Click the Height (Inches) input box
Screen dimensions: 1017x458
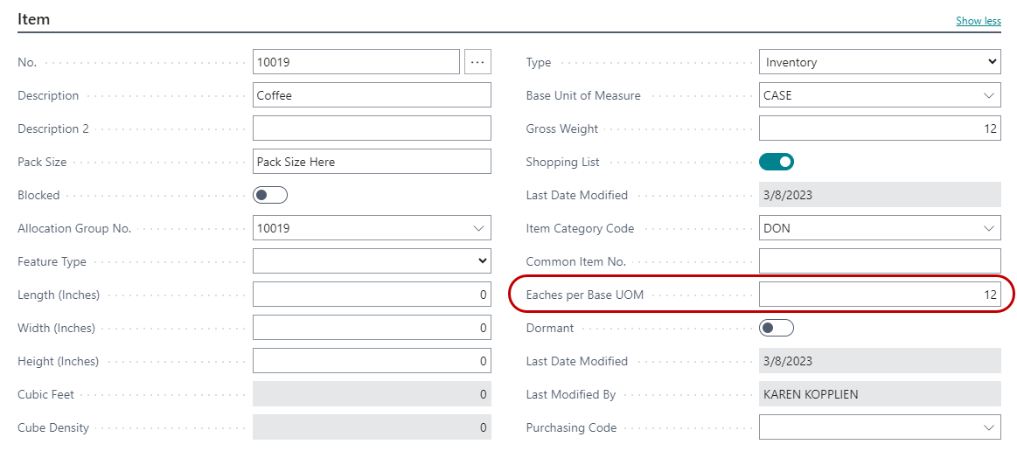tap(372, 361)
